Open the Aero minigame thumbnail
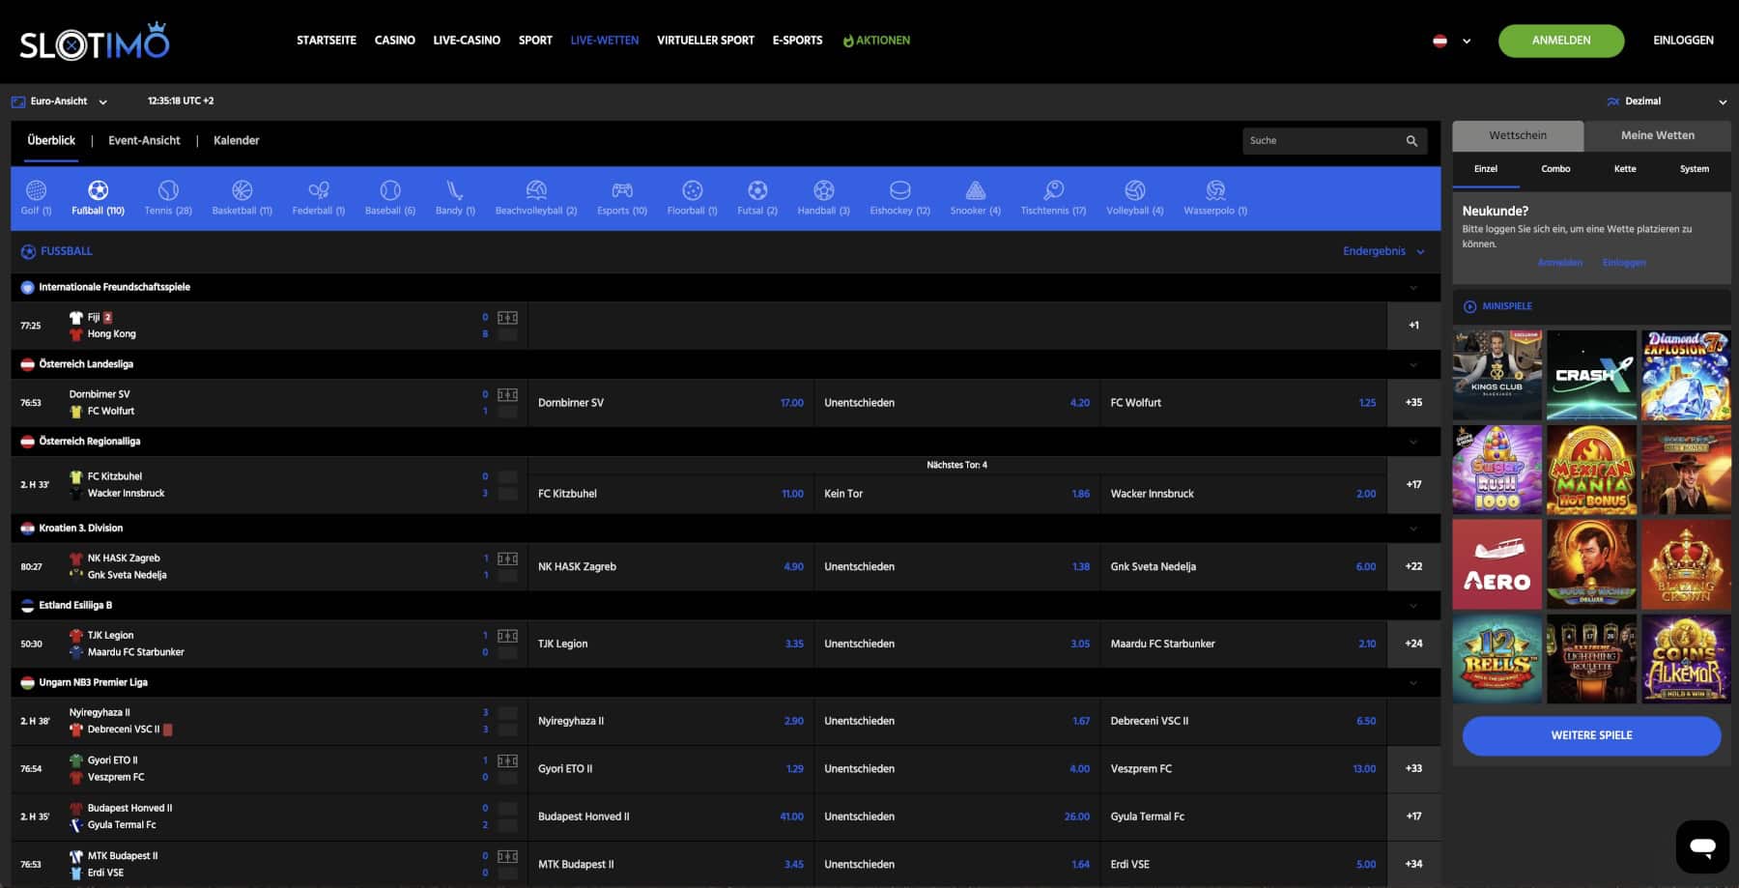Screen dimensions: 1739x888 [x=1497, y=564]
